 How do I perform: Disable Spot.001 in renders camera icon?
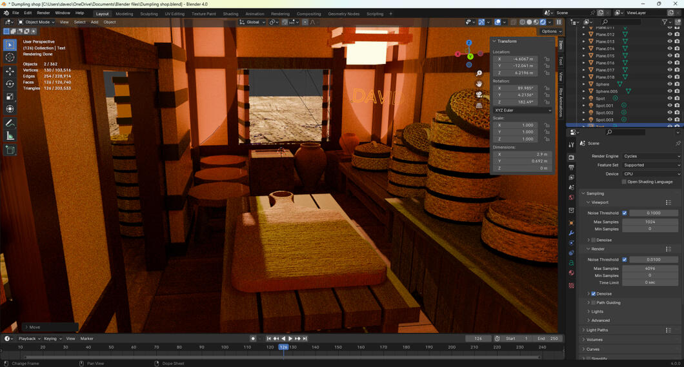[x=677, y=106]
